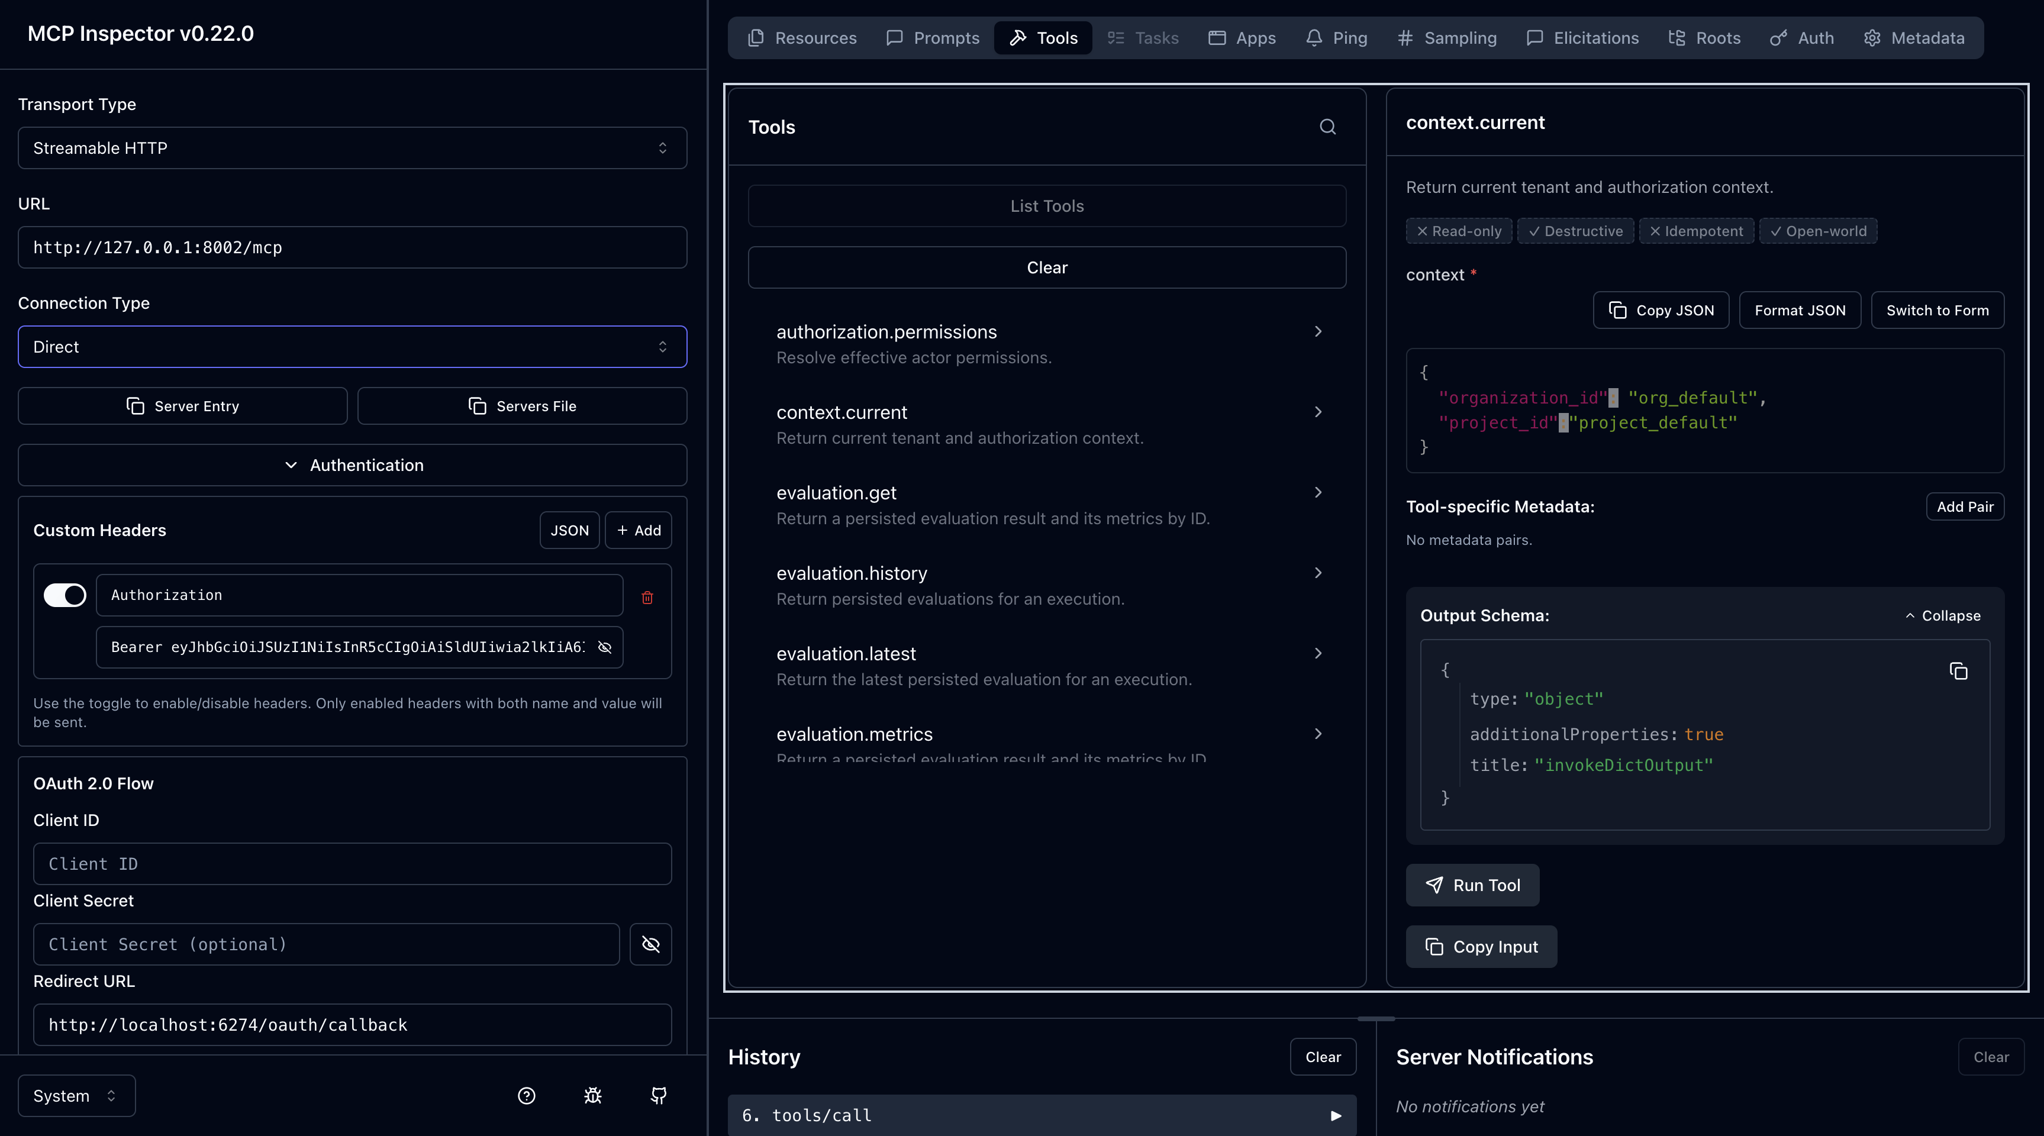Switch to the Elicitations tab

[1583, 38]
